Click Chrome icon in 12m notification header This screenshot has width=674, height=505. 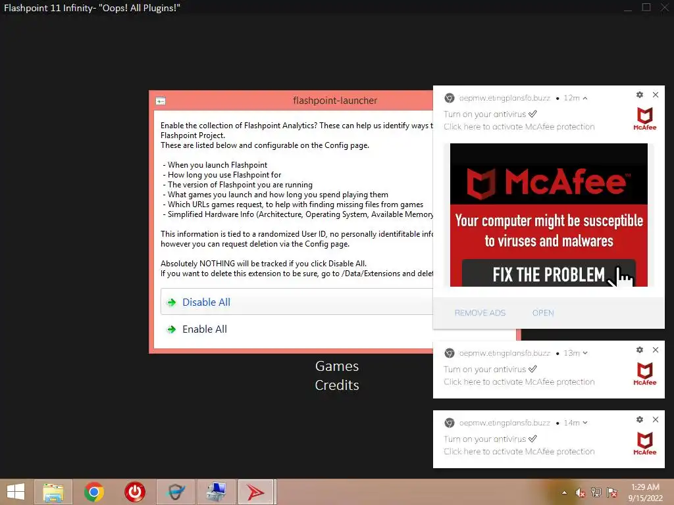point(449,98)
